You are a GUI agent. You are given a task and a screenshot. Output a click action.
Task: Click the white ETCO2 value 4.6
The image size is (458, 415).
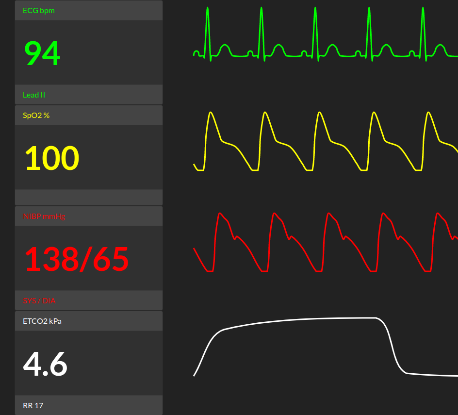click(45, 363)
